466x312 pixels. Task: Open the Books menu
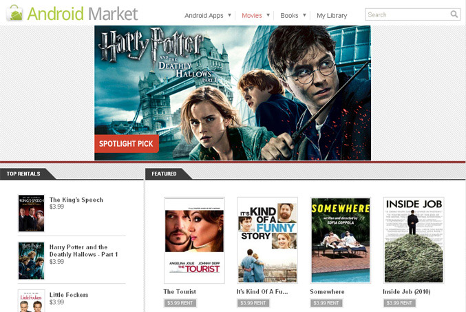(289, 15)
